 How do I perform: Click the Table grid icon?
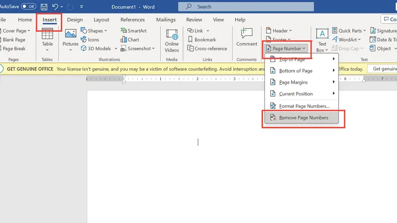[47, 34]
